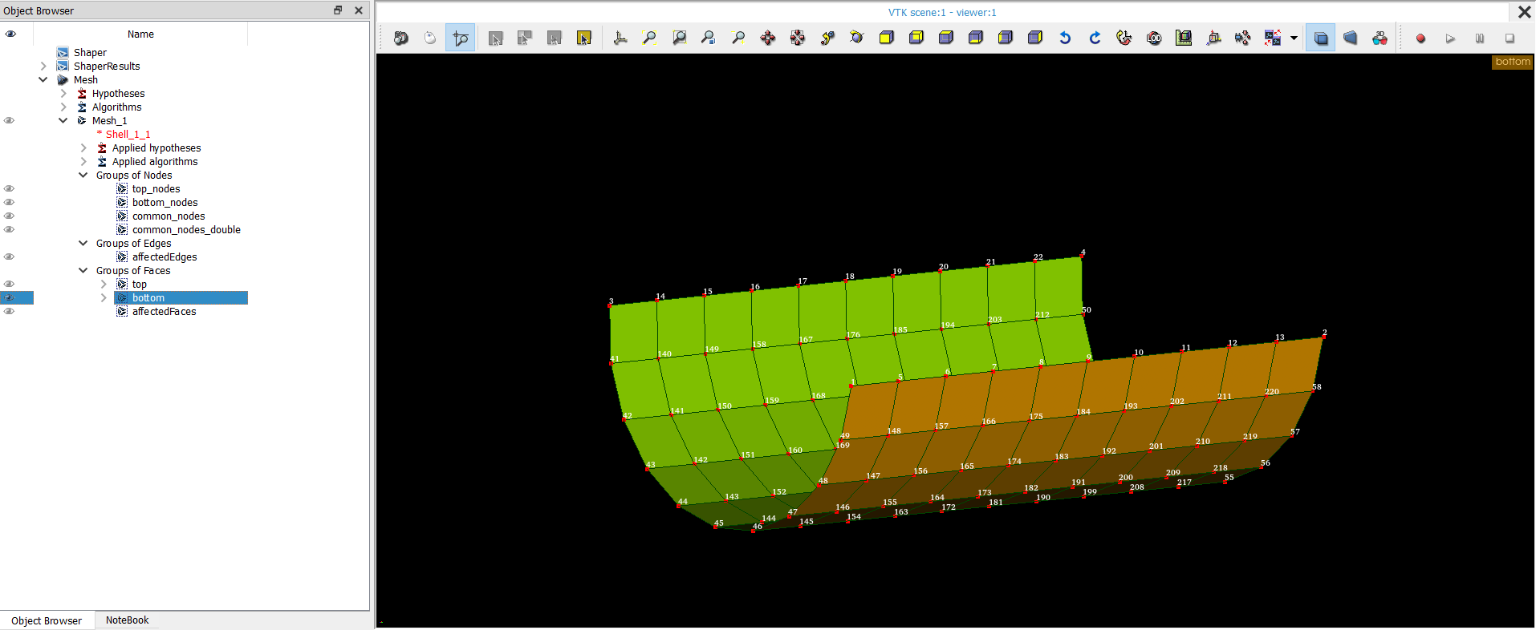1536x630 pixels.
Task: Click the Graduated Axes ruler icon
Action: coord(1184,38)
